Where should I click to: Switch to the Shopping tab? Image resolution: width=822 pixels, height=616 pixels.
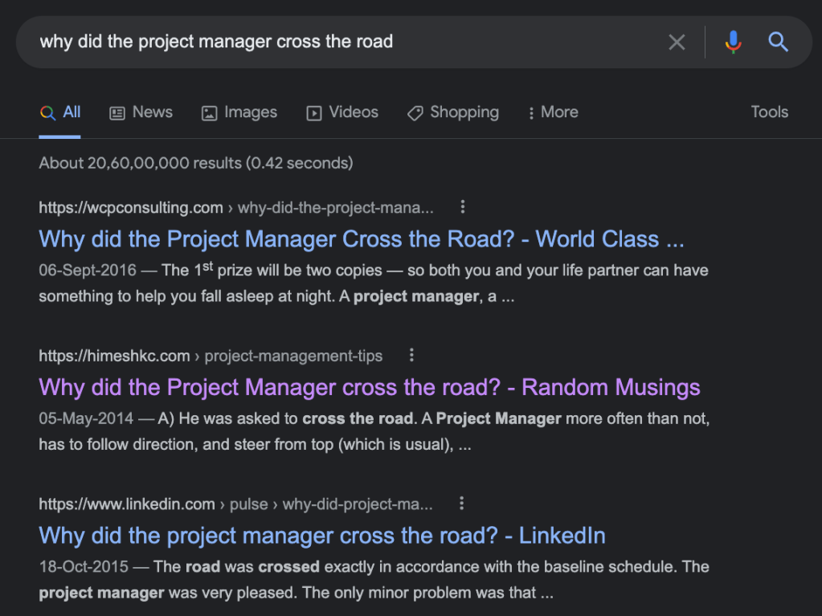pyautogui.click(x=453, y=112)
